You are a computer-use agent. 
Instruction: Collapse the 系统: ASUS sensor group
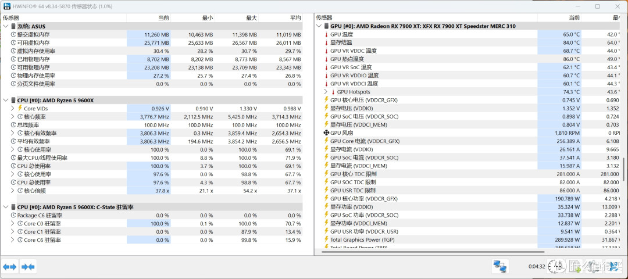[5, 26]
